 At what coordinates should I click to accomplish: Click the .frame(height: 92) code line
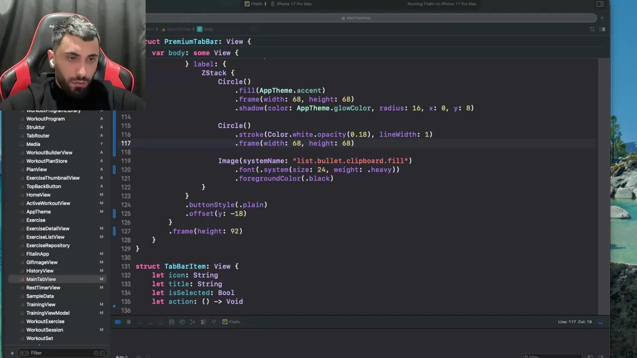pyautogui.click(x=206, y=231)
